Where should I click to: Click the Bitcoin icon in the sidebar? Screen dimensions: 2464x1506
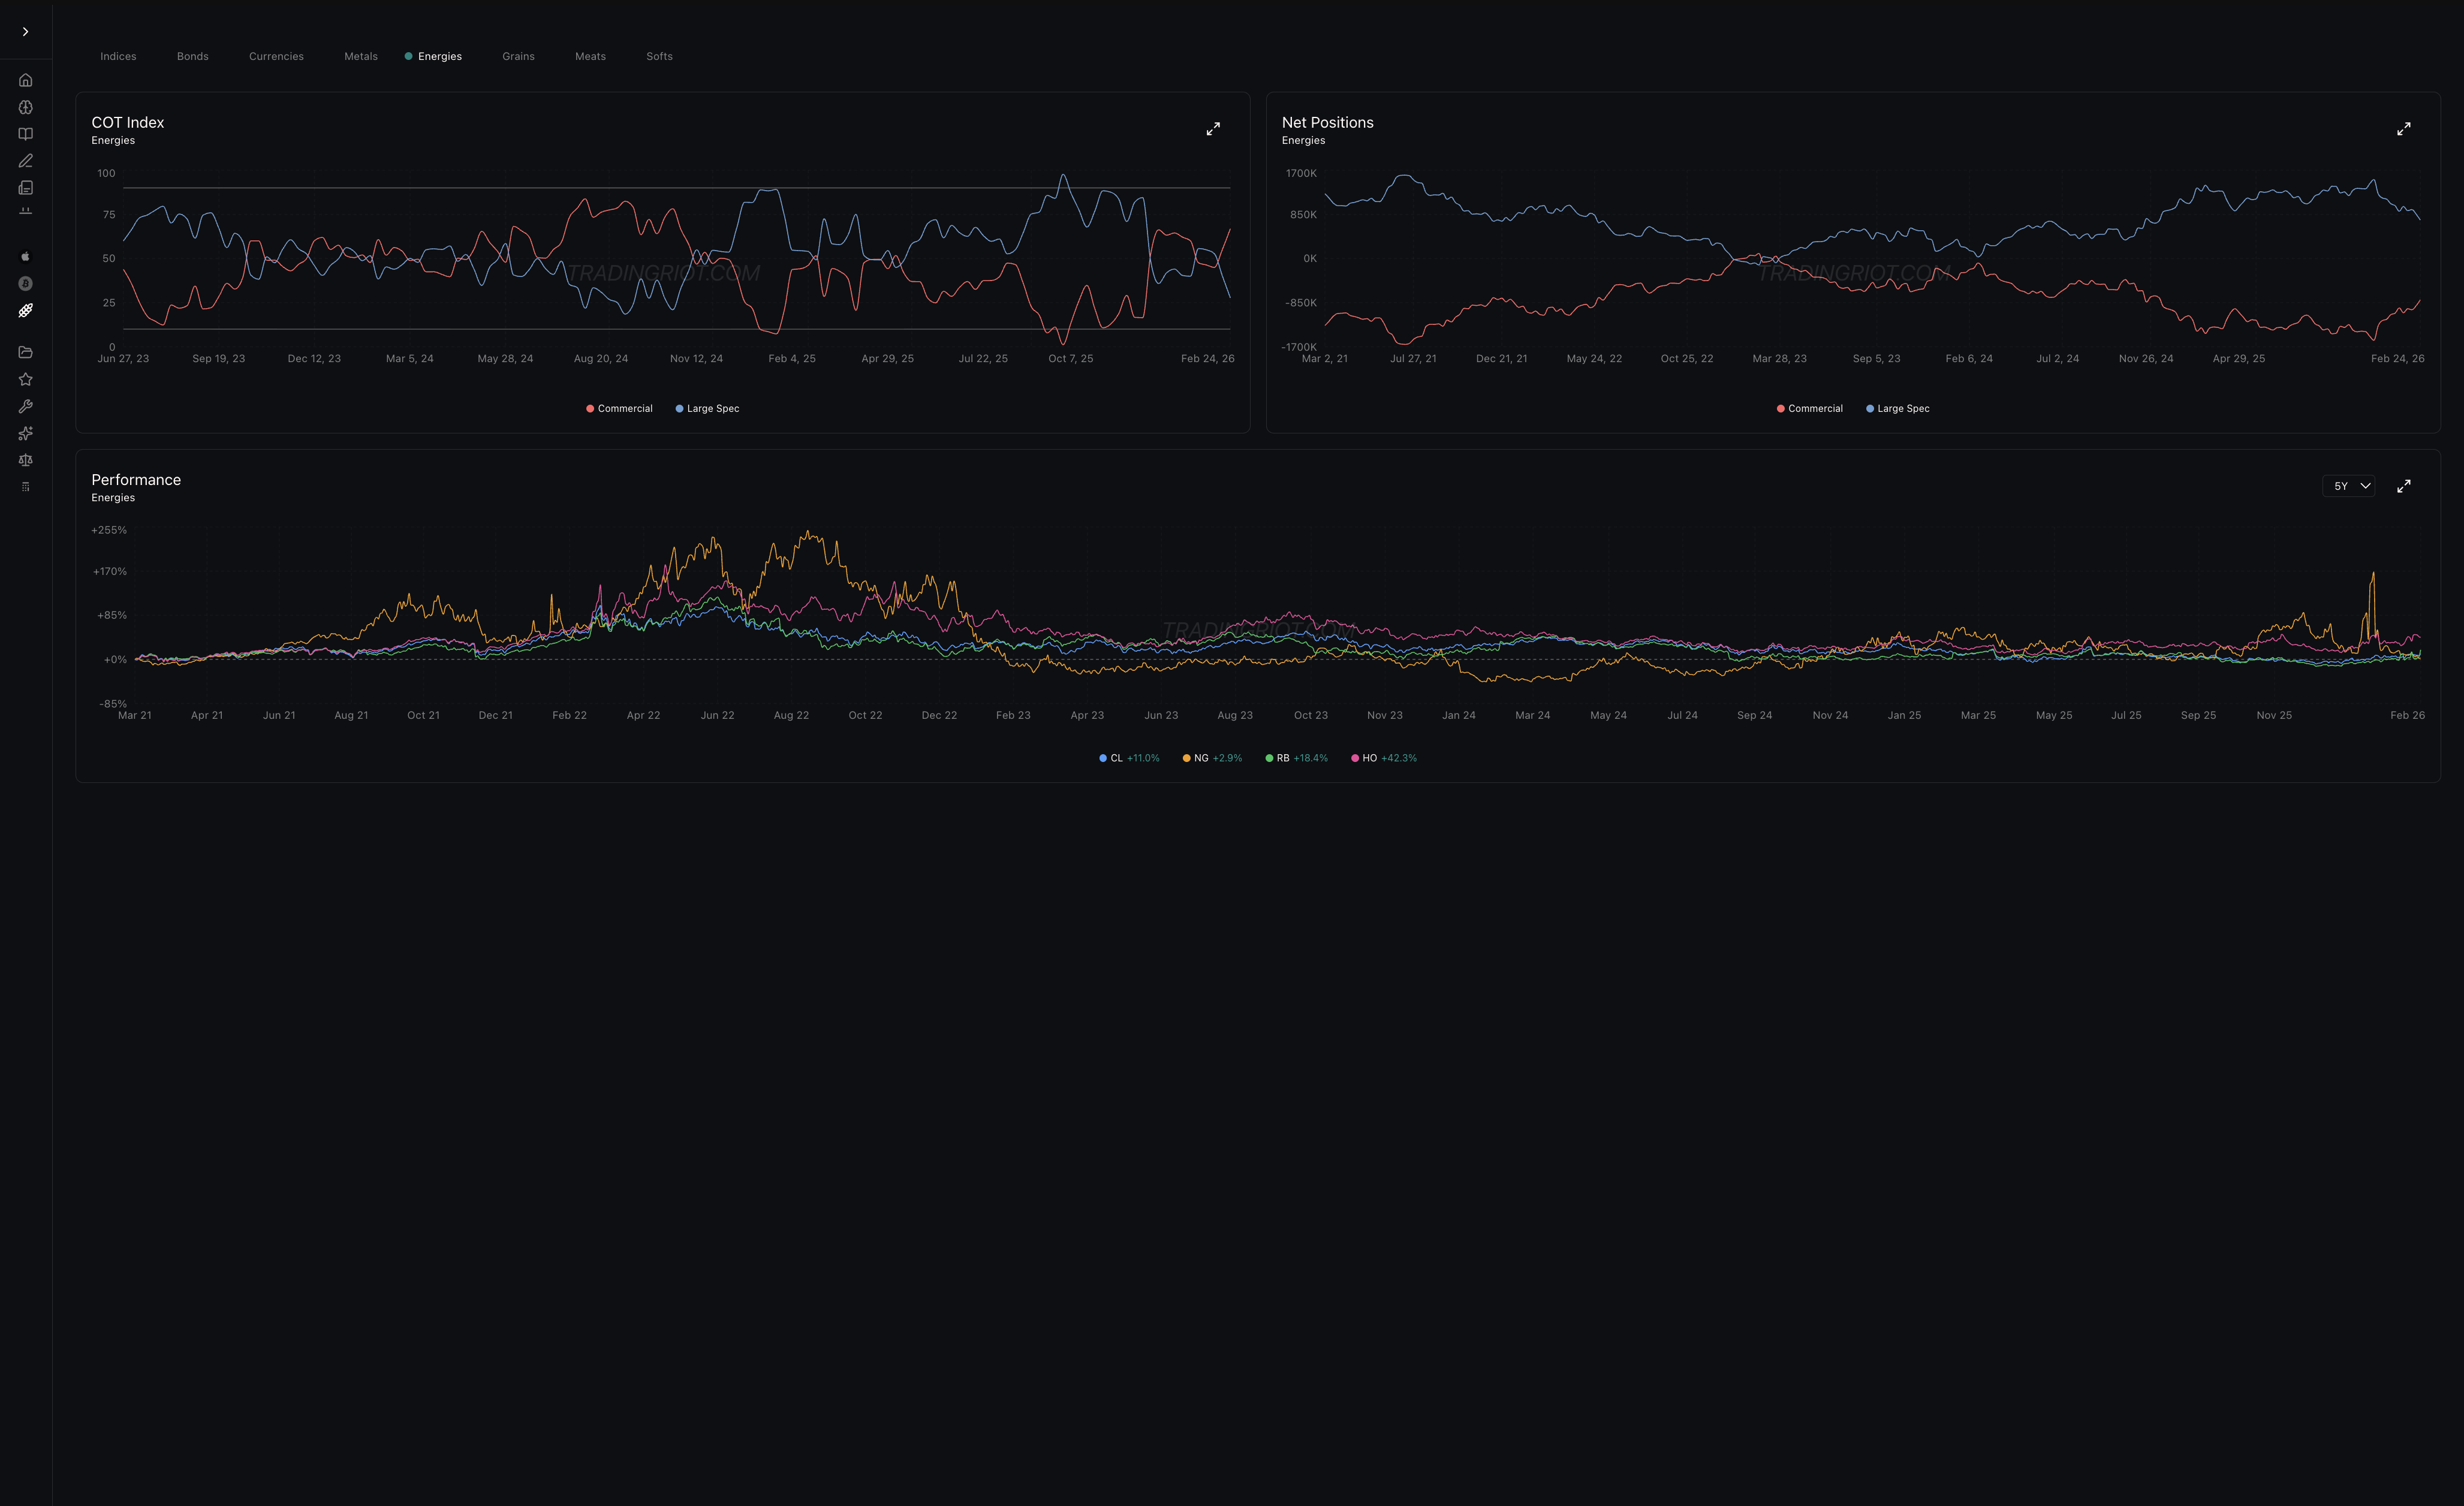[25, 283]
